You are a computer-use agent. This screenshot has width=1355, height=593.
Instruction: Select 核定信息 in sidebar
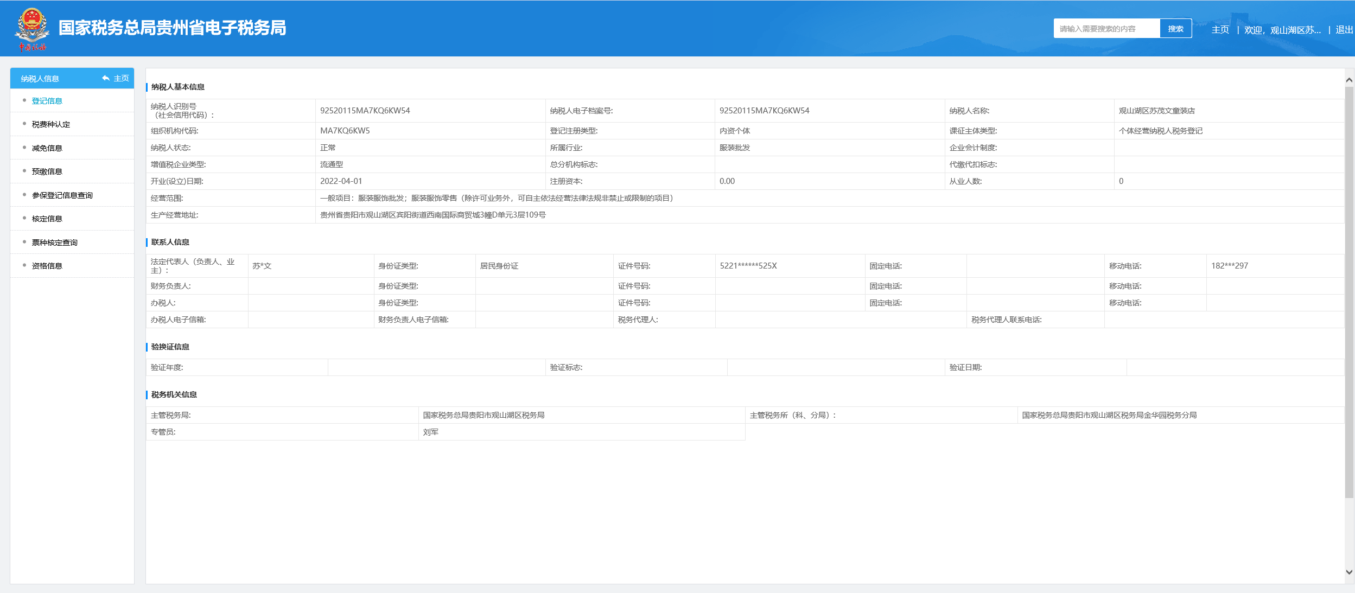click(x=47, y=219)
